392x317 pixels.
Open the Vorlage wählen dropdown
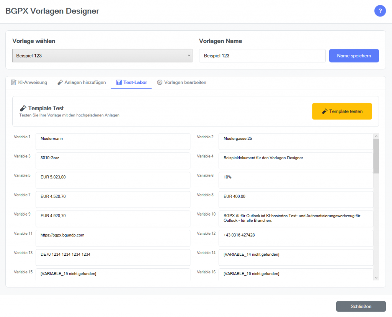point(102,56)
